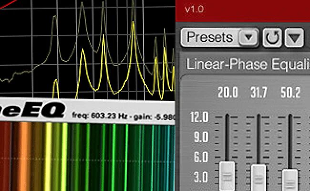Click the 12.0 dB scale marking
Screen dimensions: 310x191
tap(199, 117)
